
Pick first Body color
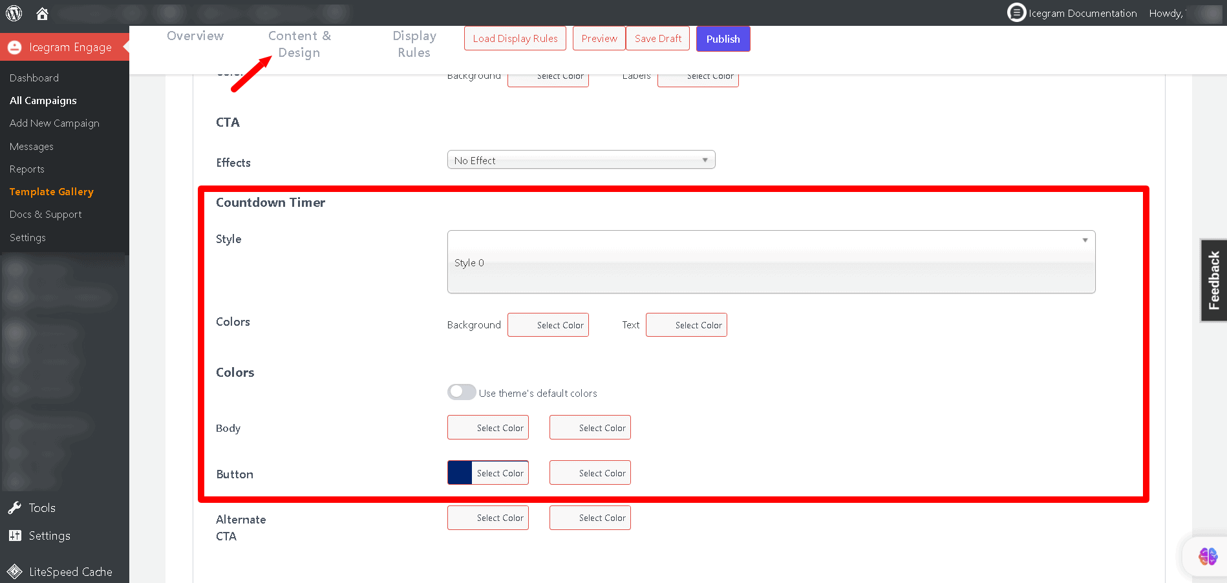(x=488, y=427)
